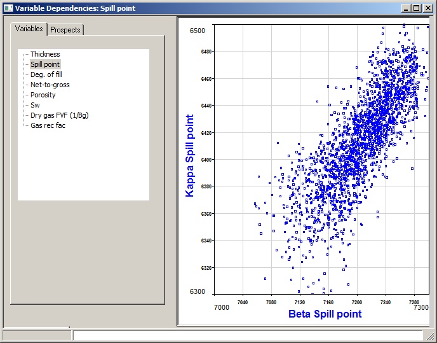The height and width of the screenshot is (343, 437).
Task: Select the Net-to-gross variable
Action: pyautogui.click(x=50, y=85)
